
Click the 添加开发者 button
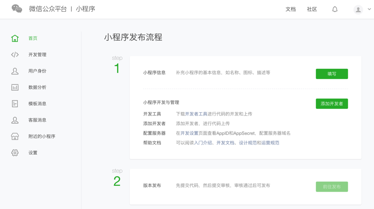[x=331, y=104]
